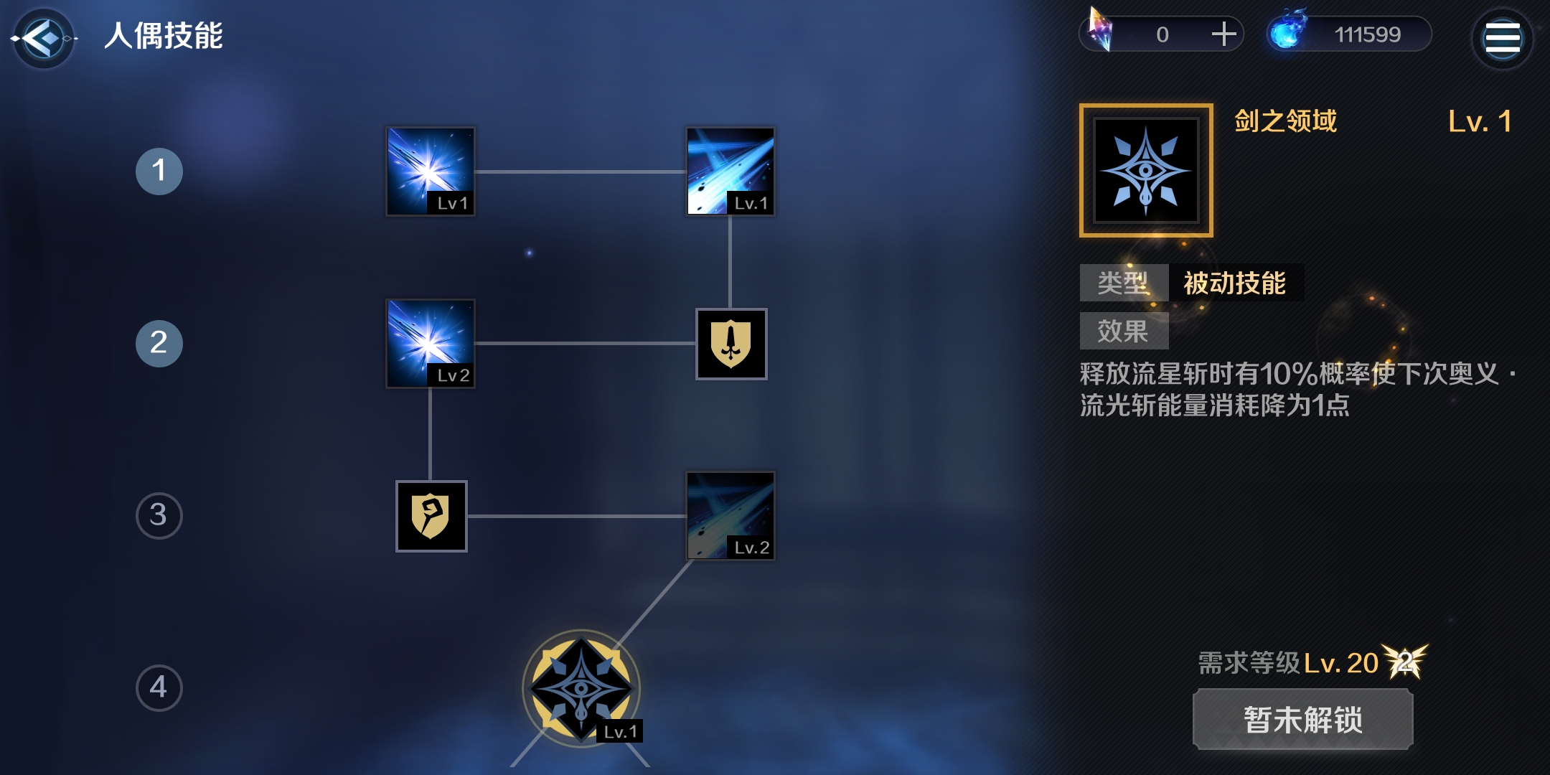The image size is (1550, 775).
Task: Add crystals with the plus button
Action: point(1223,34)
